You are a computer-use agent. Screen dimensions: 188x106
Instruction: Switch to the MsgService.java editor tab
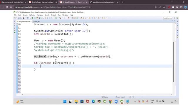coord(24,21)
